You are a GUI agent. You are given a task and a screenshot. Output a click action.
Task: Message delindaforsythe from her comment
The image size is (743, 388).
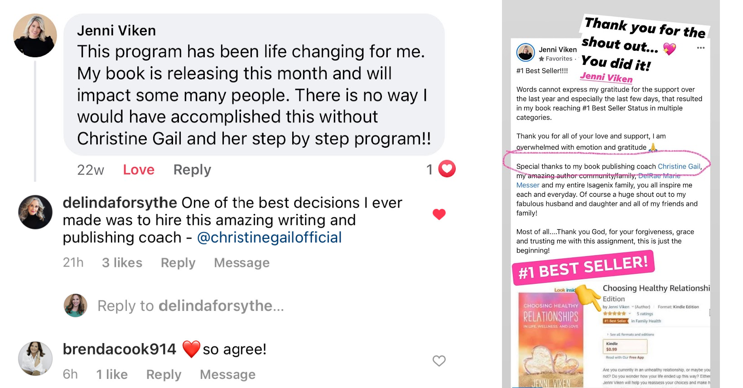(x=241, y=263)
